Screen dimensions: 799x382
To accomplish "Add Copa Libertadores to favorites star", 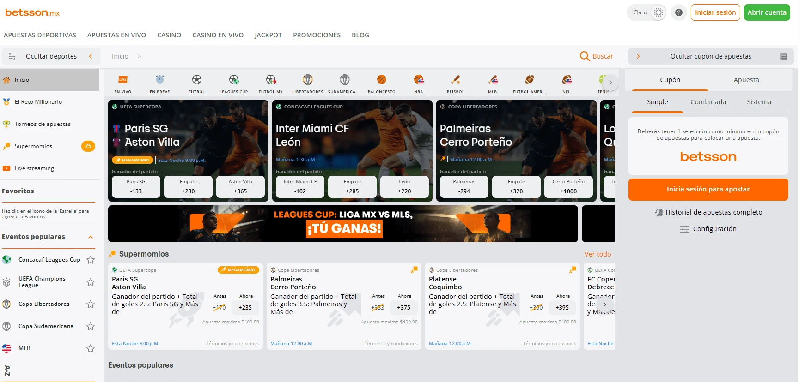I will coord(91,304).
